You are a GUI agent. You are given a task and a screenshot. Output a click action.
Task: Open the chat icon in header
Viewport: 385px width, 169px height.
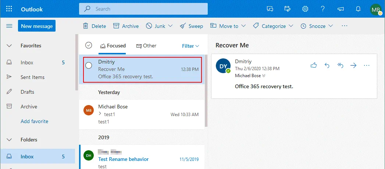[270, 9]
